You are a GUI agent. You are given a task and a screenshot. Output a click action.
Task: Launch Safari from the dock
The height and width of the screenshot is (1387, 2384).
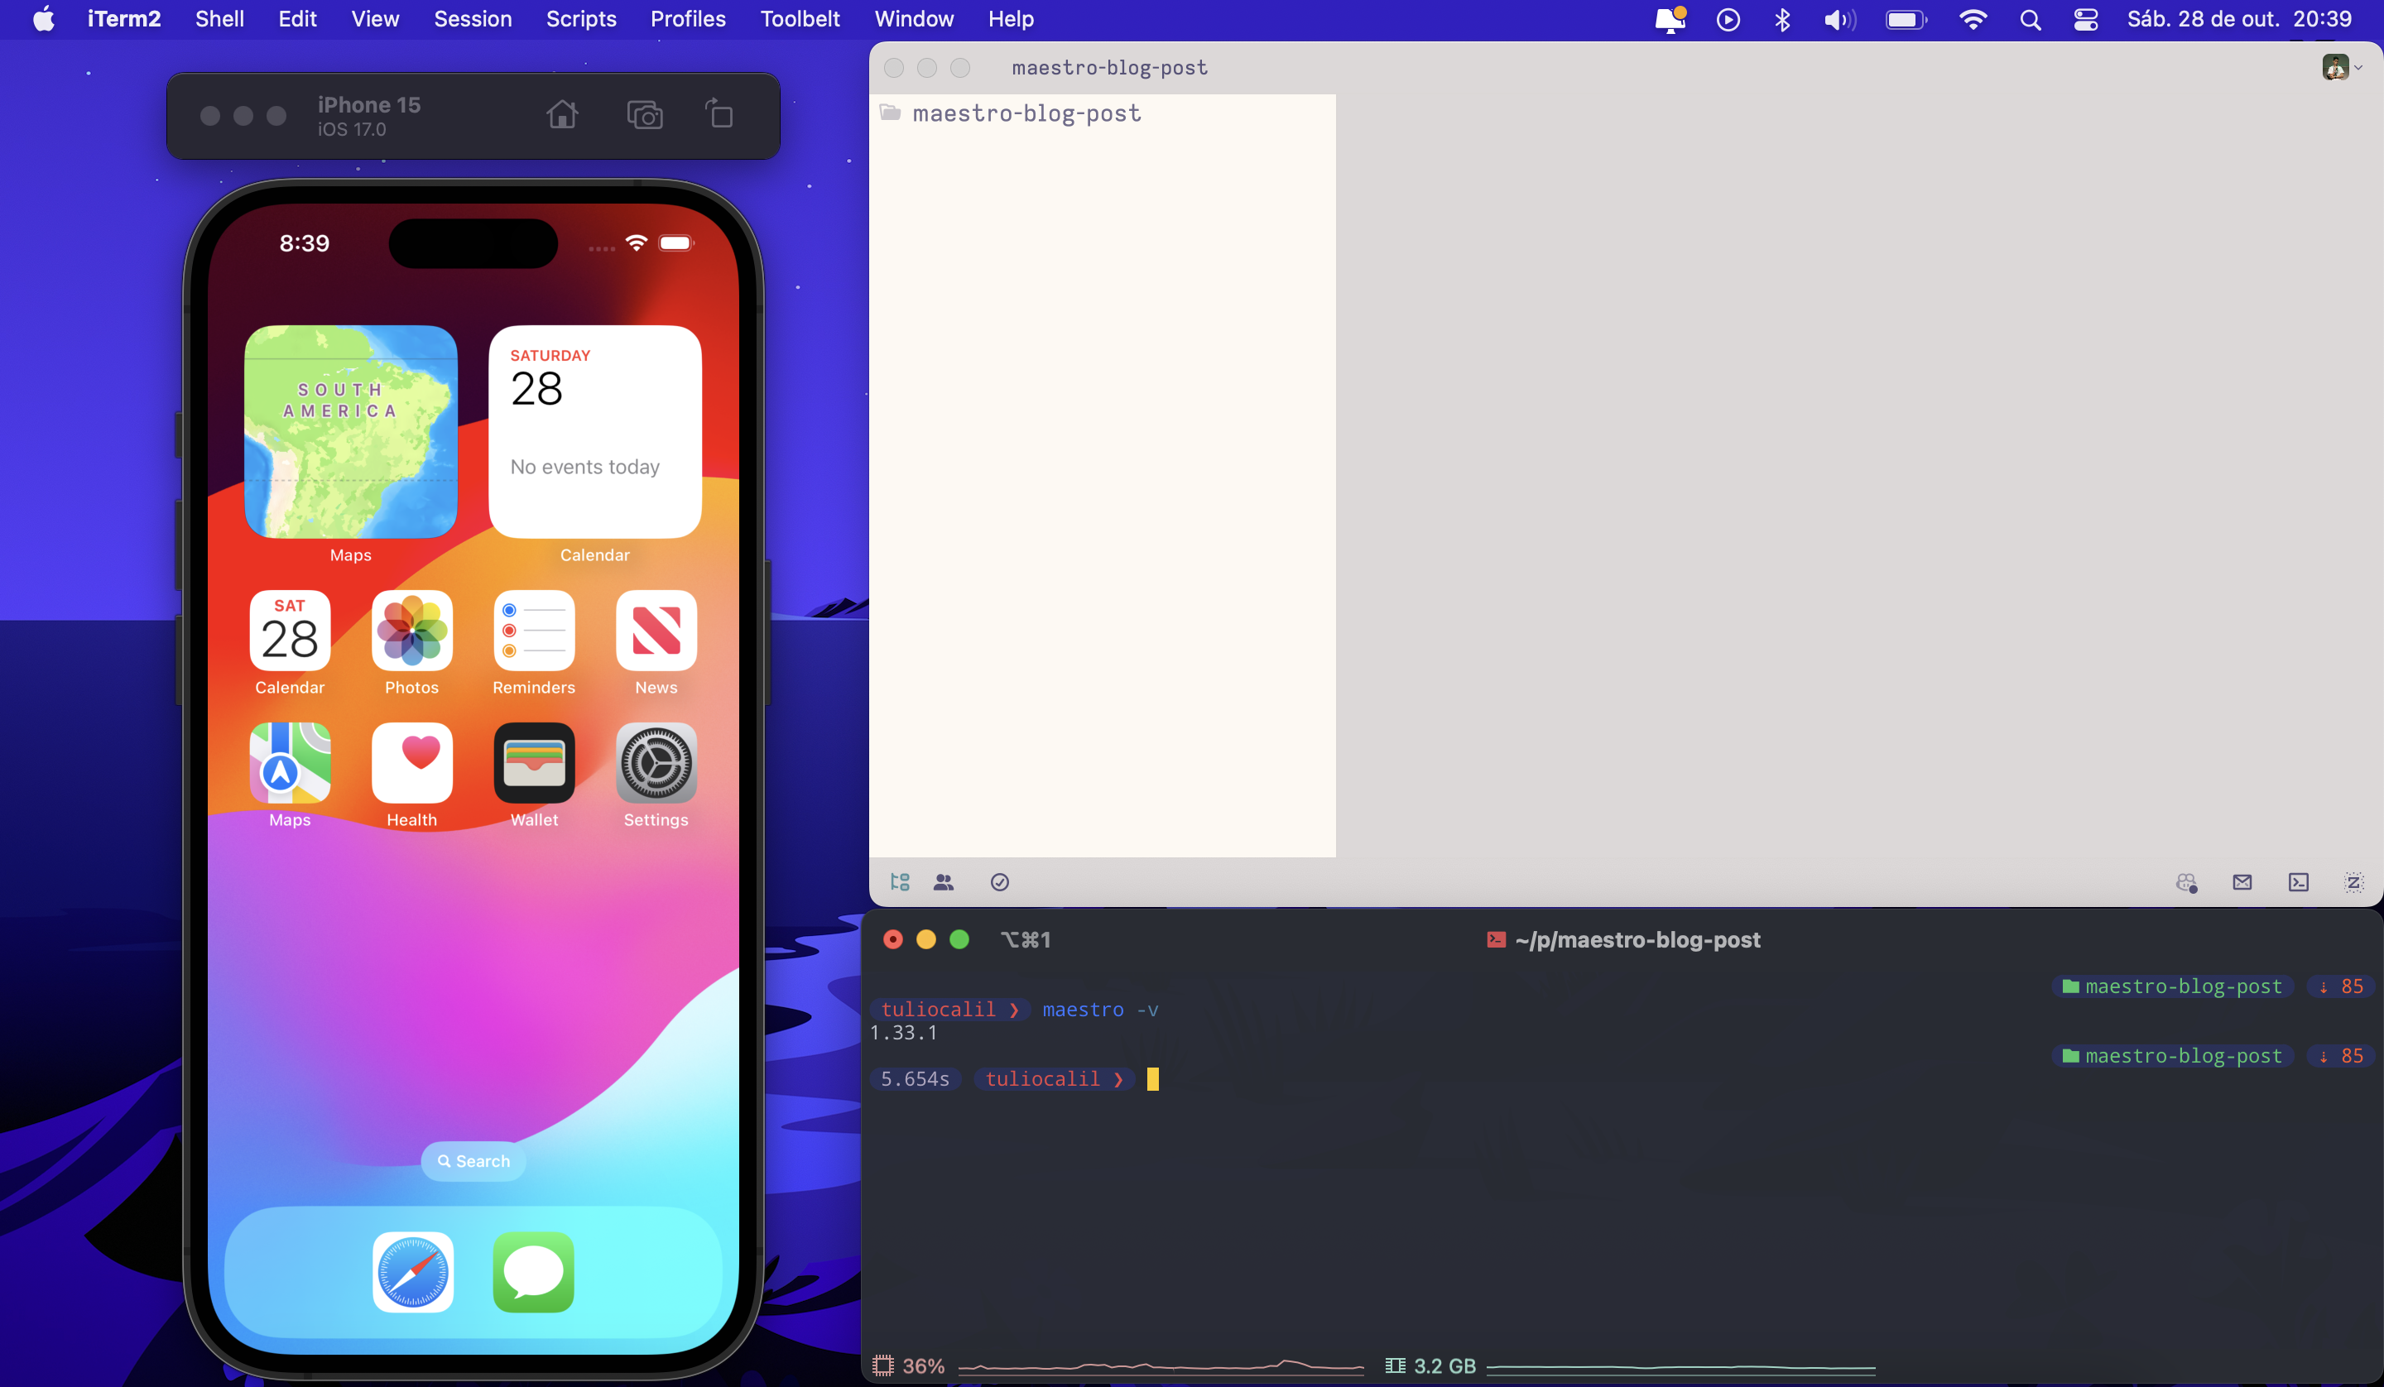click(412, 1272)
